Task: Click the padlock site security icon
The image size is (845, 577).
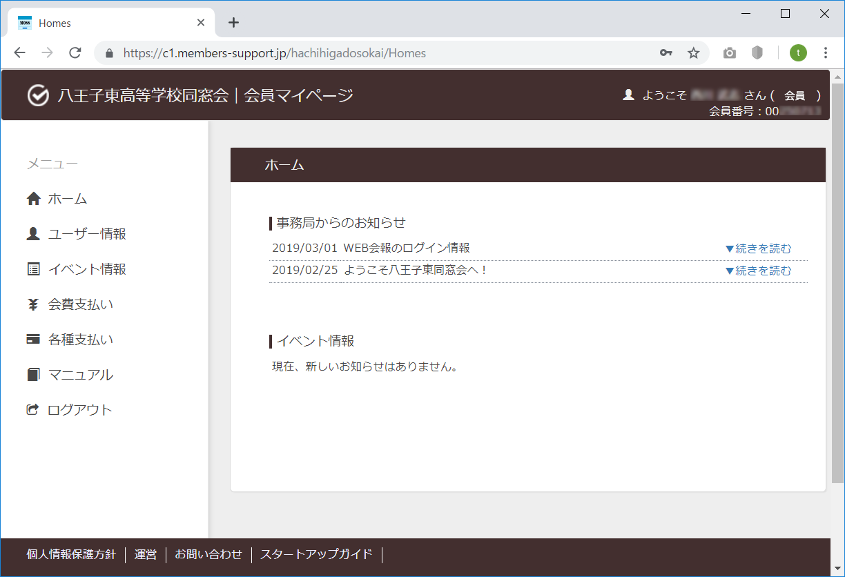Action: tap(108, 53)
